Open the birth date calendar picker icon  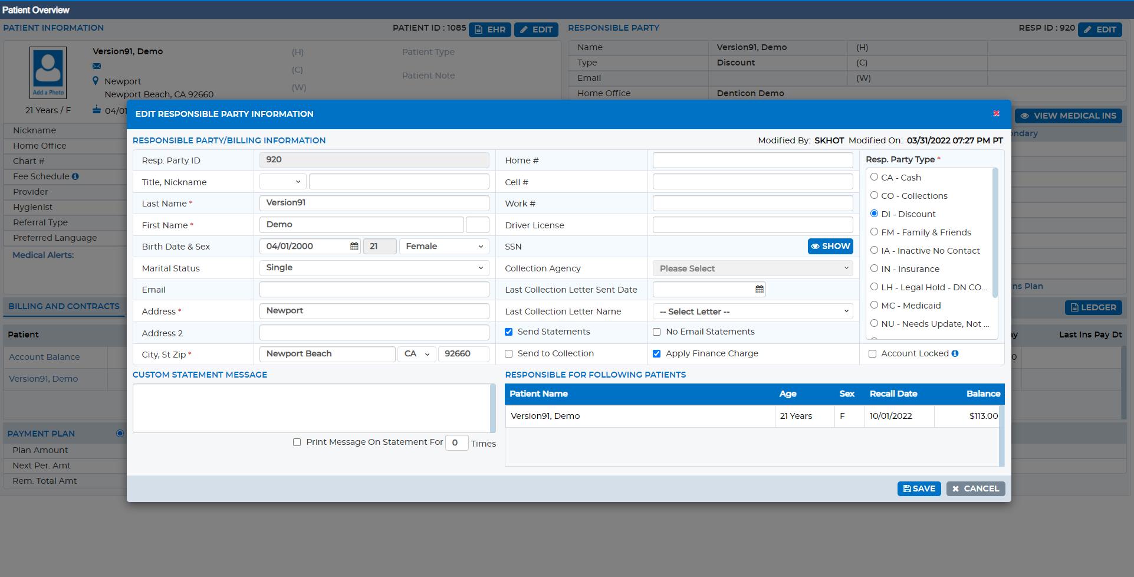pyautogui.click(x=354, y=247)
